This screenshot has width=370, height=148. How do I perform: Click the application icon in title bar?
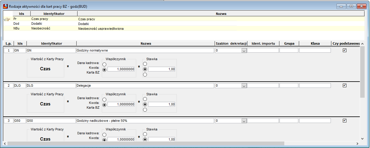[5, 6]
